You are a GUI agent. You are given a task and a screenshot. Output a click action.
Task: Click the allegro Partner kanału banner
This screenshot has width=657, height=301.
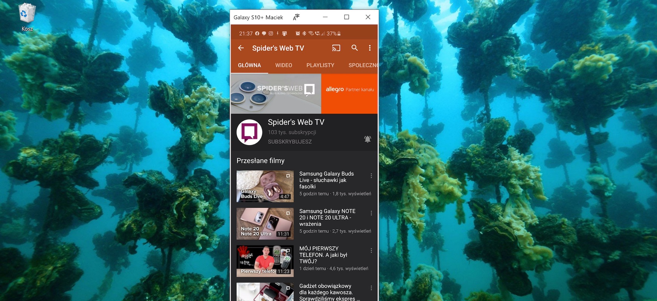349,93
